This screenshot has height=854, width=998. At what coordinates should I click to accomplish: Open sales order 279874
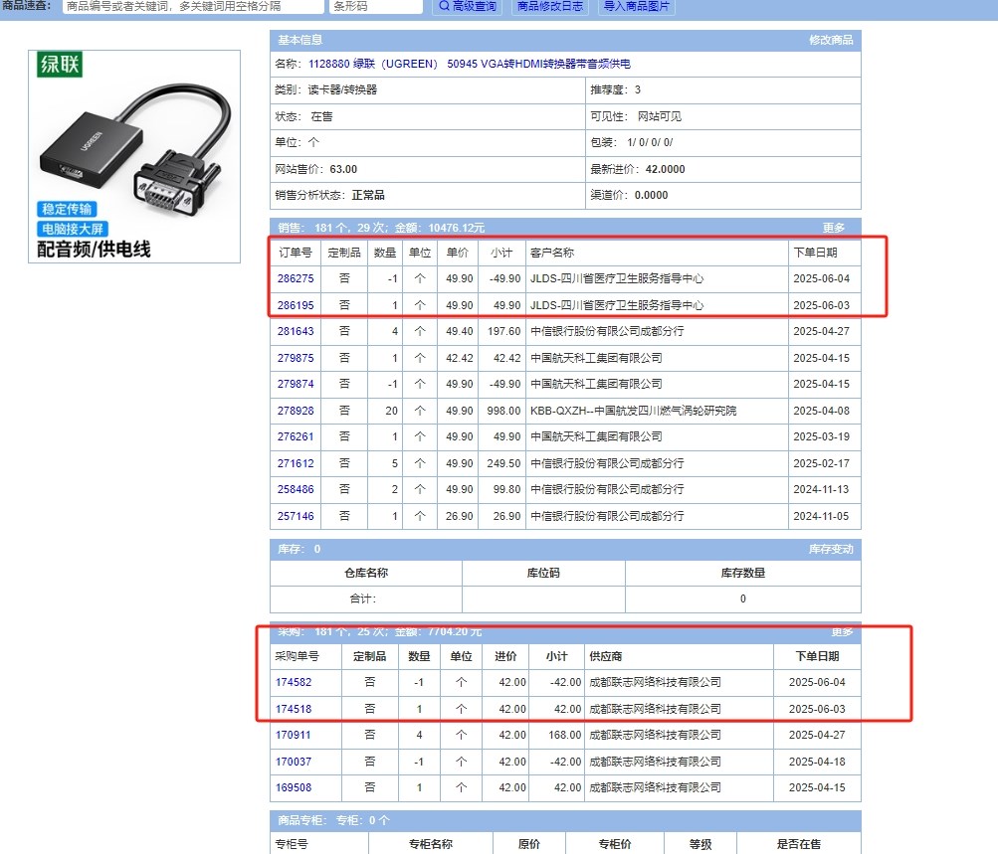(x=296, y=384)
